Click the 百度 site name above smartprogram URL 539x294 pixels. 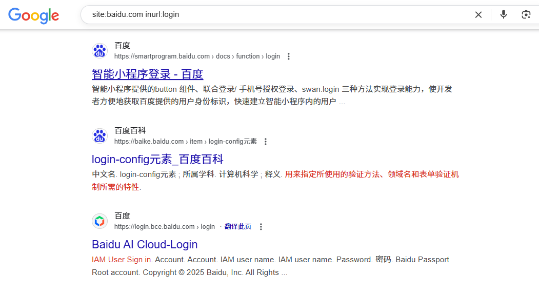[x=122, y=45]
